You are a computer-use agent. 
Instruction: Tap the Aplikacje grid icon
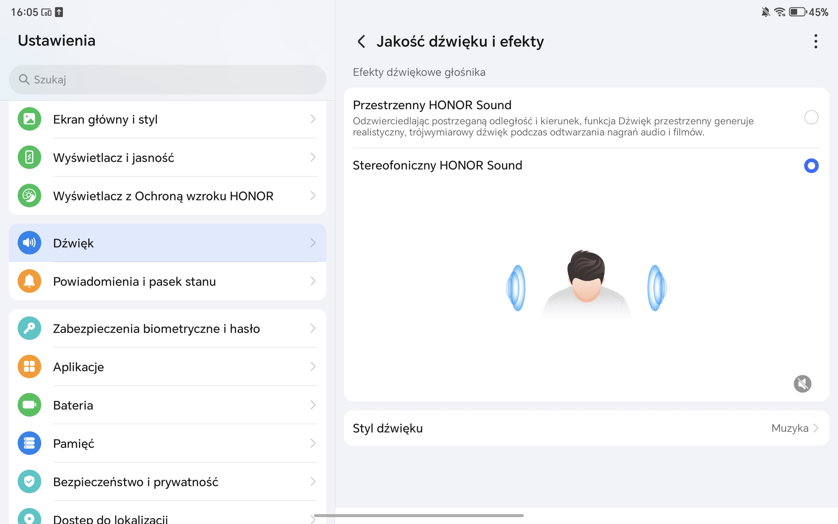pyautogui.click(x=29, y=366)
